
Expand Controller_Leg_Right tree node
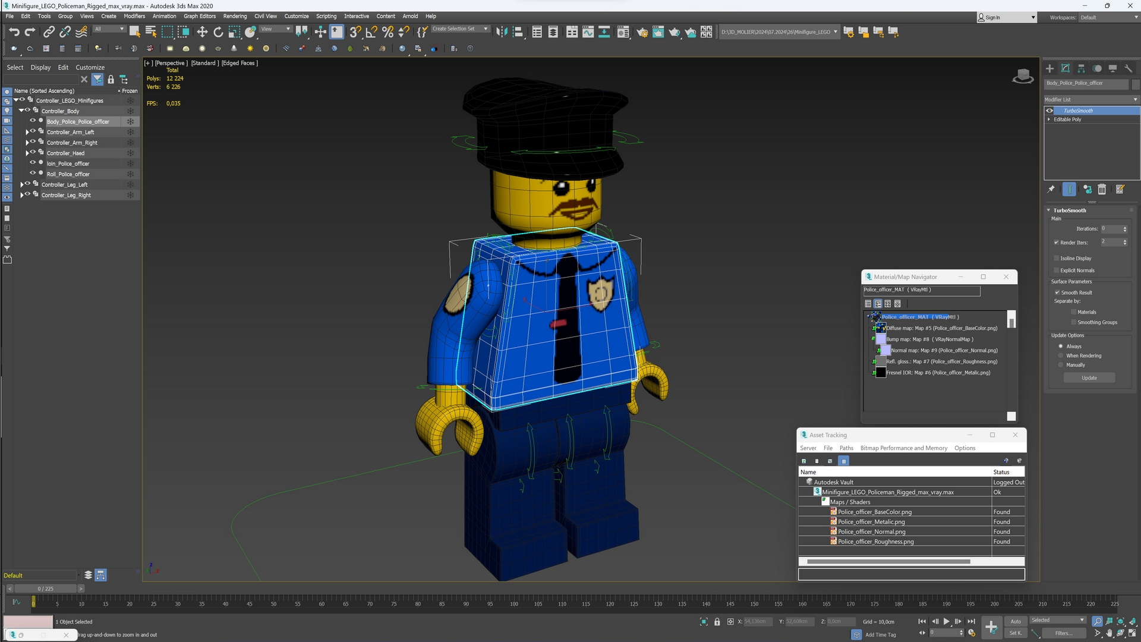[21, 195]
